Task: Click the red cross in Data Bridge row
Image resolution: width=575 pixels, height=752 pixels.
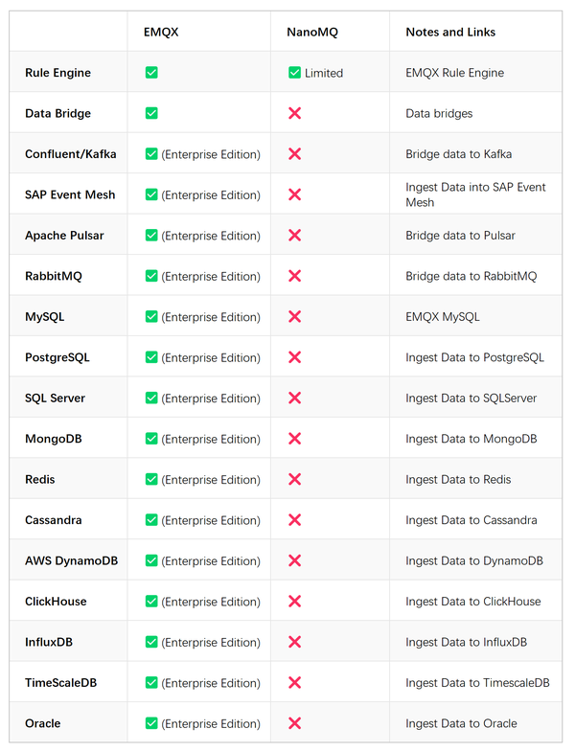Action: pyautogui.click(x=294, y=113)
